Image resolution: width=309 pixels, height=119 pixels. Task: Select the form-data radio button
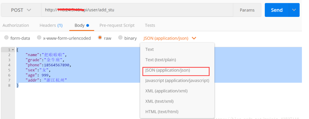click(x=7, y=38)
